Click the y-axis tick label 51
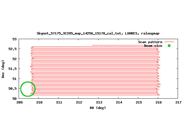Viewport: 184px width, 138px height. (15, 78)
